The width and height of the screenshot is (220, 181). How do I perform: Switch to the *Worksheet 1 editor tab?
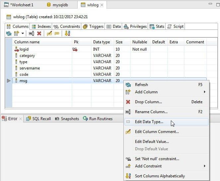(19, 5)
